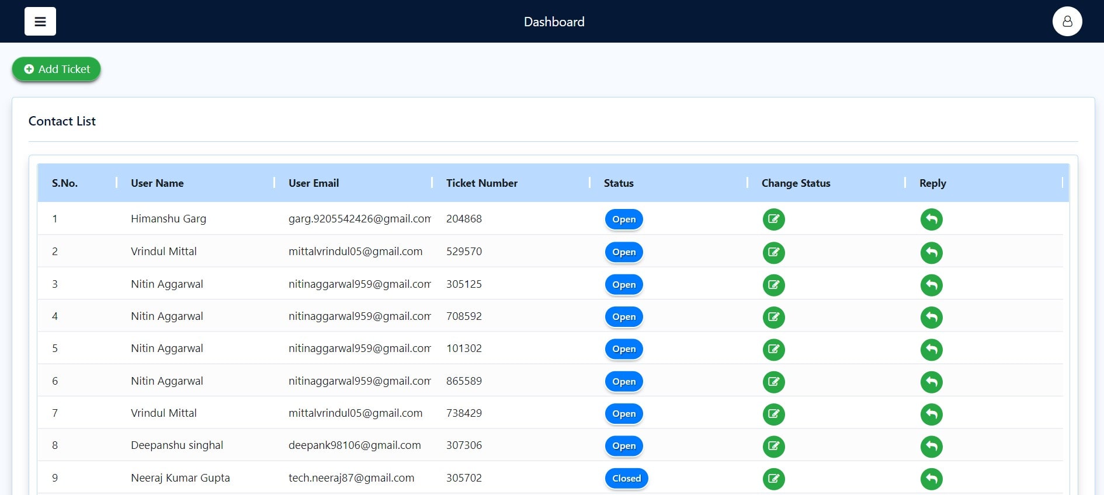Reply to Neeraj Kumar Gupta's ticket
The image size is (1104, 495).
pos(932,479)
